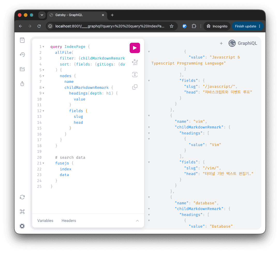Go back in browser history
The image size is (280, 253).
pos(20,26)
